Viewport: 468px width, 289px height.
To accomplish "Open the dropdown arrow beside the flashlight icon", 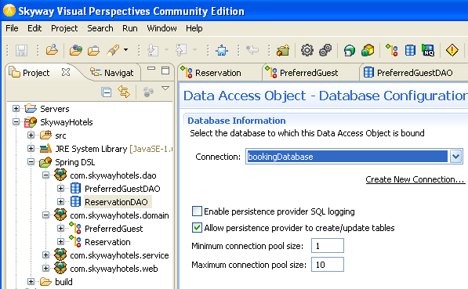I will (126, 50).
